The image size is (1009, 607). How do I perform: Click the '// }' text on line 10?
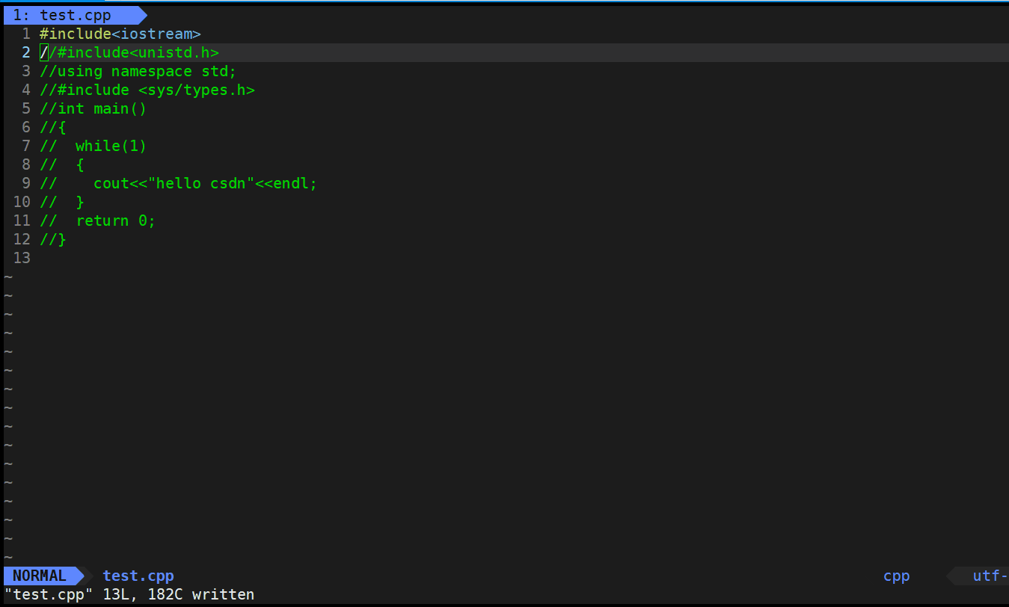pyautogui.click(x=62, y=202)
